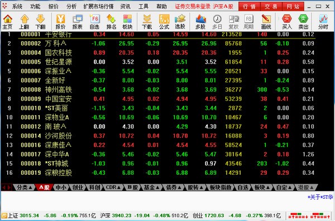
Task: Switch to the 中小 tab
Action: [61, 188]
